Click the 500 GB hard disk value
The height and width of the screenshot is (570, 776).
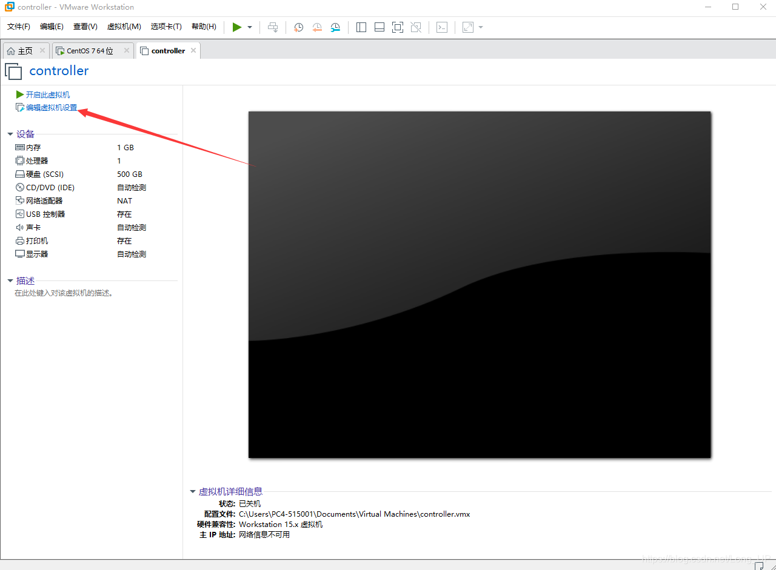point(130,174)
